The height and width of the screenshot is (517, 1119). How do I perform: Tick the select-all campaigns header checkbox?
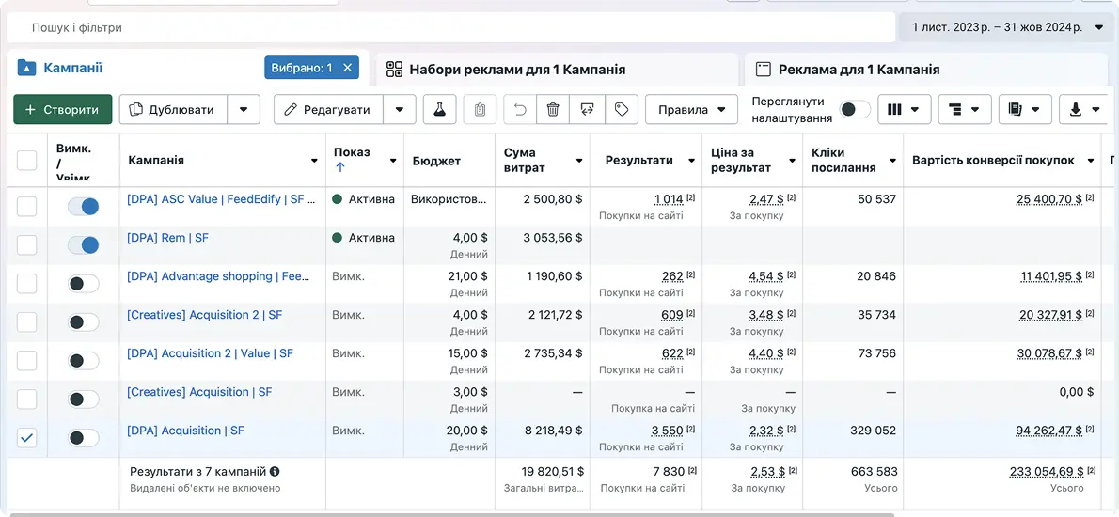click(x=27, y=161)
